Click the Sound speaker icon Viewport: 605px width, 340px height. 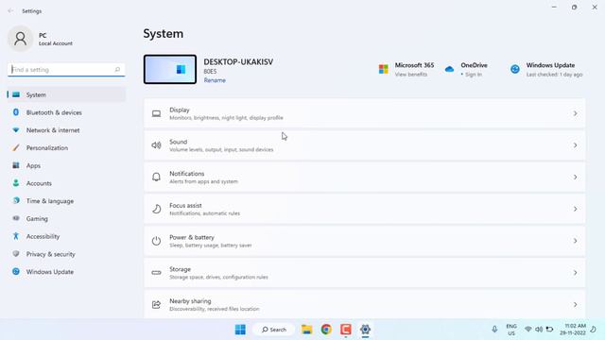click(156, 145)
